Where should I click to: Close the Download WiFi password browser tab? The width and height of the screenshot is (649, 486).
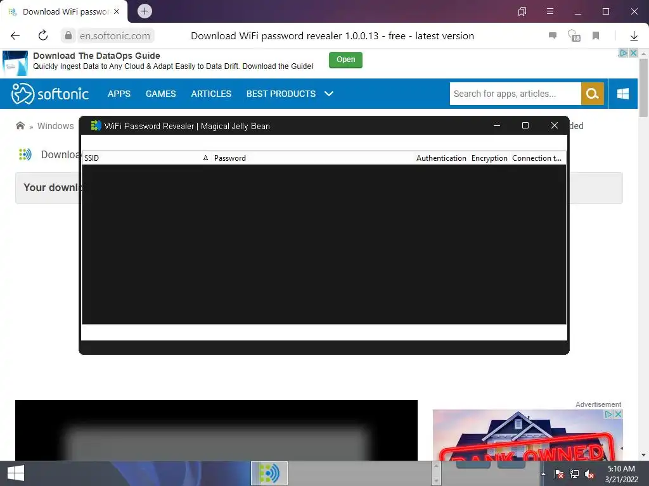[x=117, y=11]
